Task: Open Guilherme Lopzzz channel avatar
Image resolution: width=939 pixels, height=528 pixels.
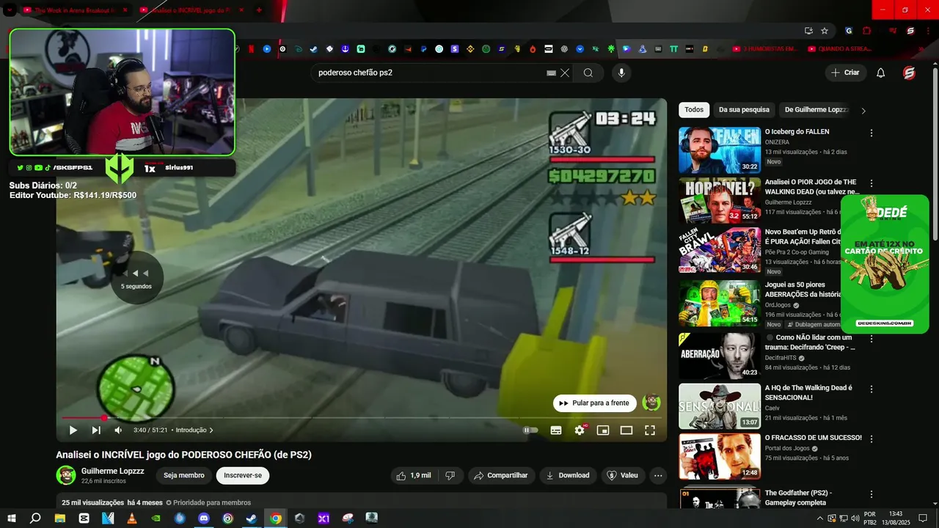Action: click(x=66, y=475)
